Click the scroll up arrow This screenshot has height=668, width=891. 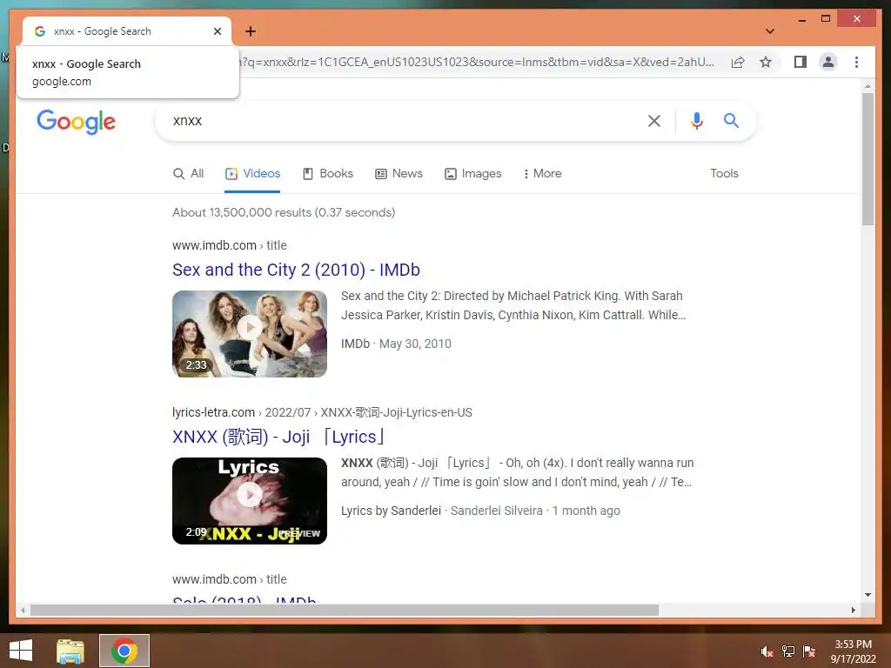click(x=868, y=86)
